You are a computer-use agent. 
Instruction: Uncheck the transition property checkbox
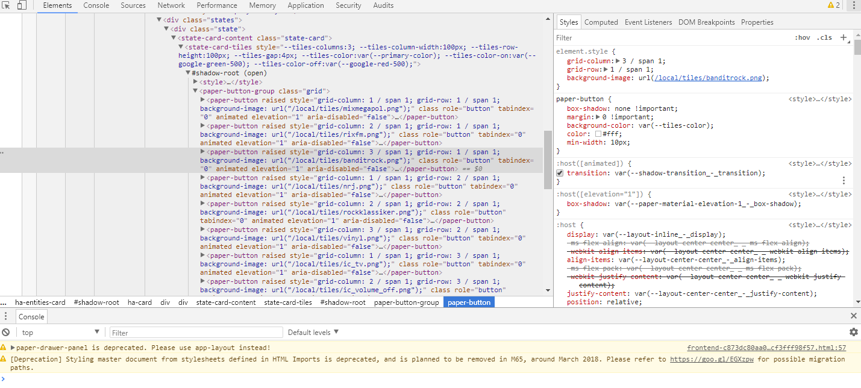coord(560,173)
